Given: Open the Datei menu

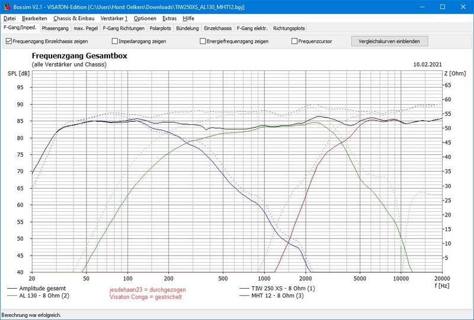Looking at the screenshot, I should [9, 18].
